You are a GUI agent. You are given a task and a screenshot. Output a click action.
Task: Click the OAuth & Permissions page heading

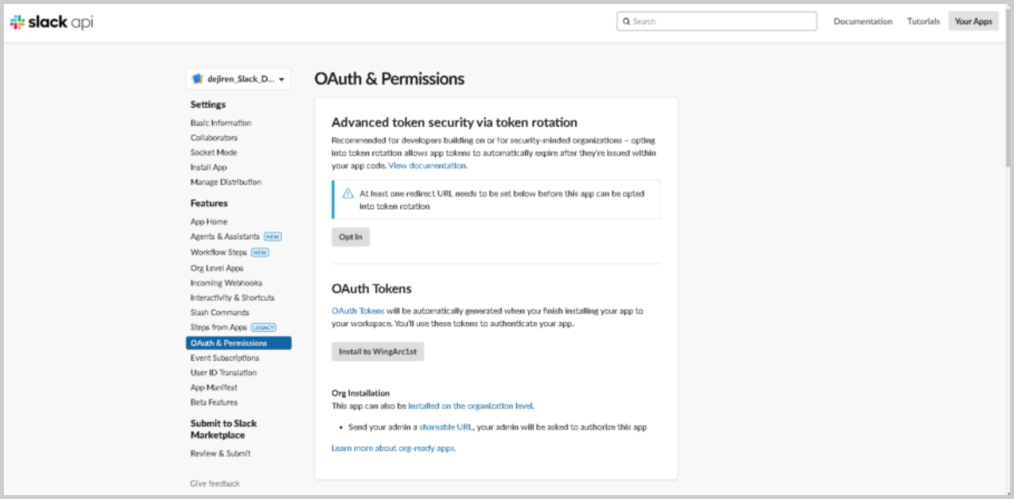pyautogui.click(x=389, y=79)
